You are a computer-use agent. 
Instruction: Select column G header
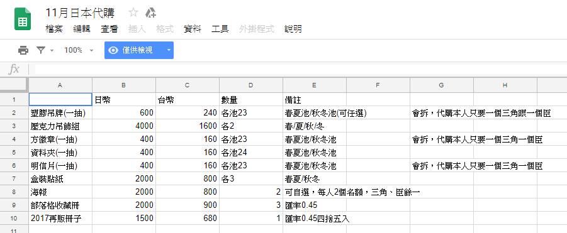pyautogui.click(x=442, y=85)
